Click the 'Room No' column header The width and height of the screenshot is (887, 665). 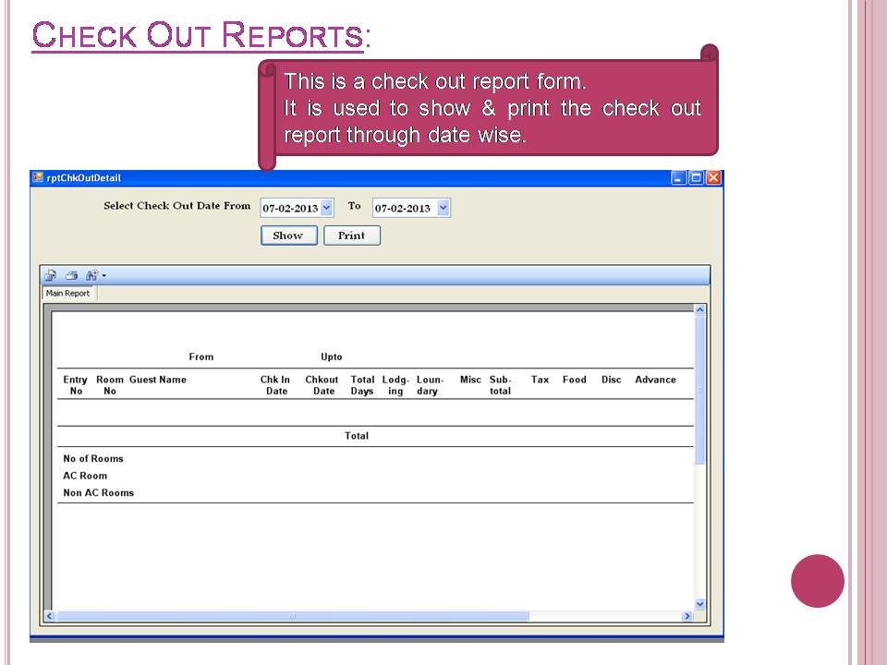click(x=110, y=385)
